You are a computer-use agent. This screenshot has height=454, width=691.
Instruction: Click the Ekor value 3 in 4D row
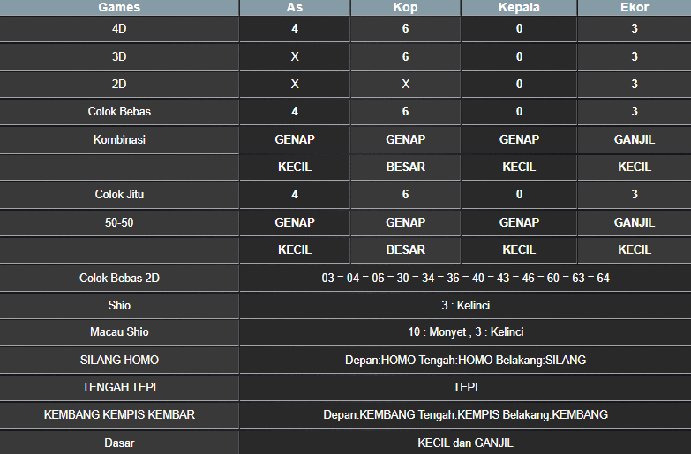point(635,28)
